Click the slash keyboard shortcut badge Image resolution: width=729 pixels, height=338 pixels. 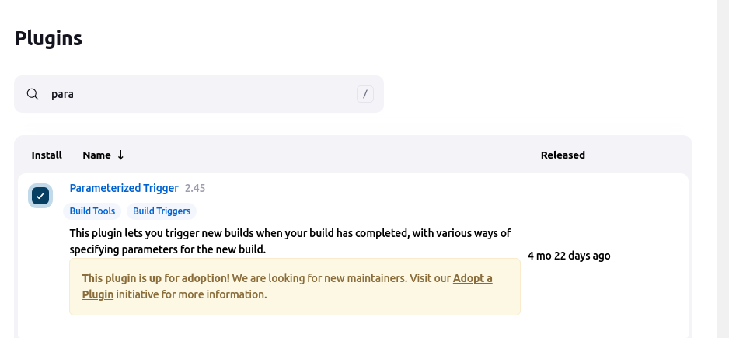point(365,94)
